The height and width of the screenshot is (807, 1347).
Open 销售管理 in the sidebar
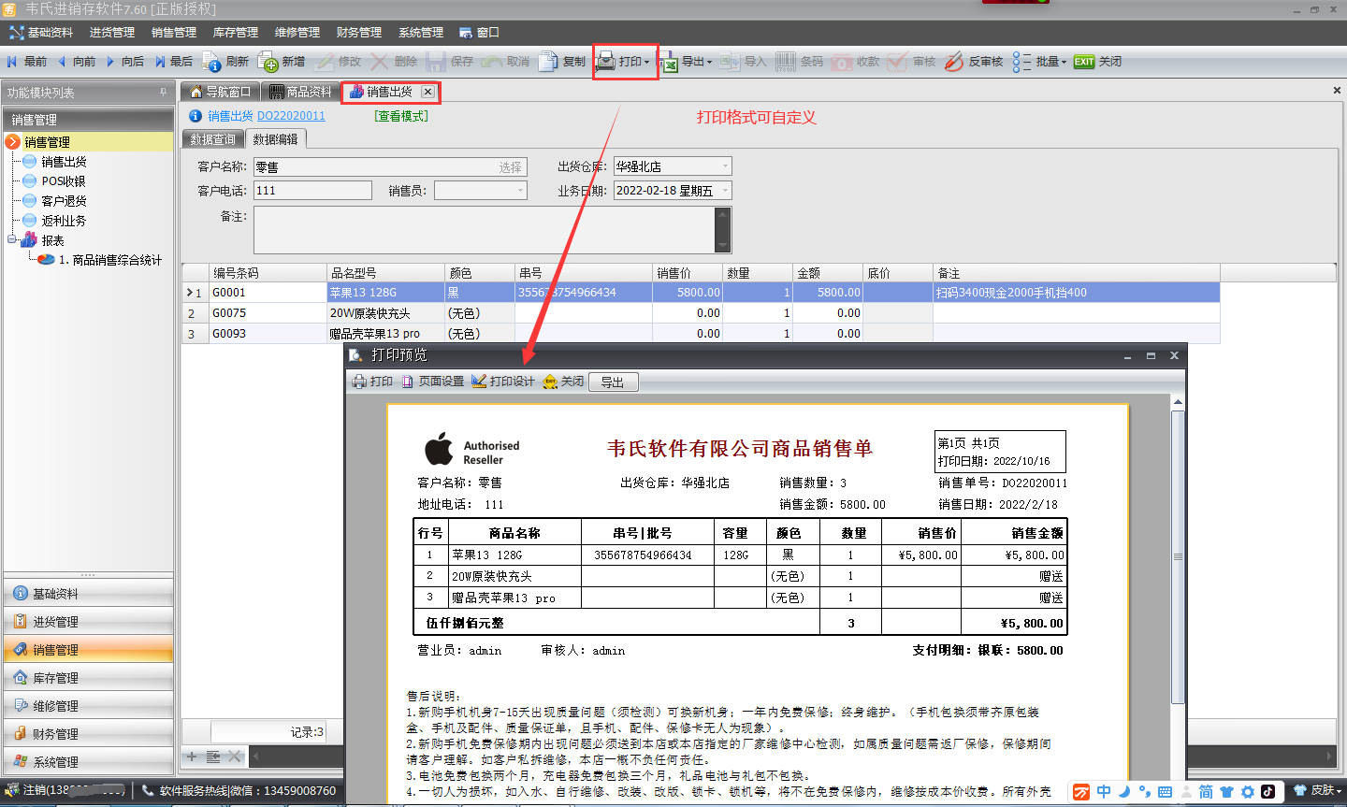[88, 650]
